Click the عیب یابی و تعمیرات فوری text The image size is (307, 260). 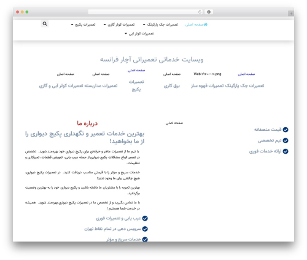pyautogui.click(x=119, y=218)
